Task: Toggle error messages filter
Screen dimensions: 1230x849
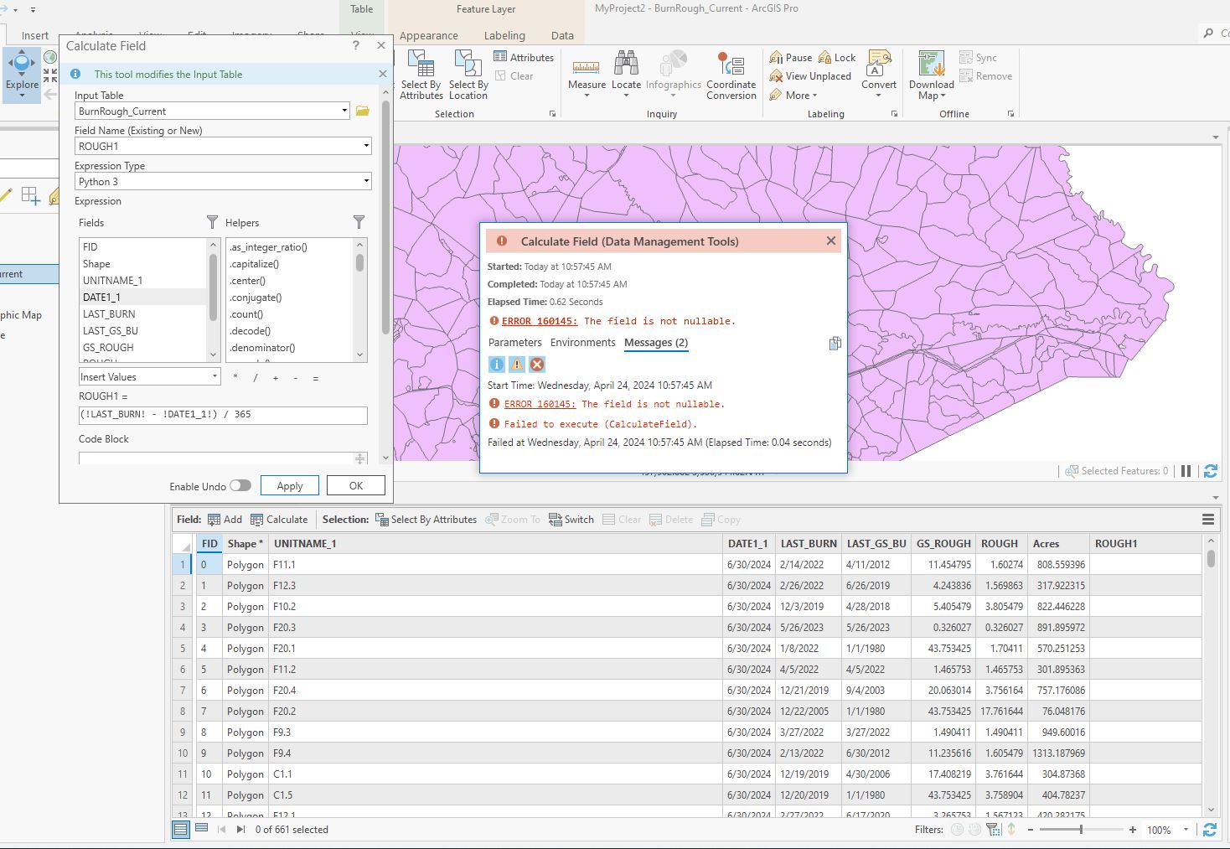Action: pyautogui.click(x=537, y=365)
